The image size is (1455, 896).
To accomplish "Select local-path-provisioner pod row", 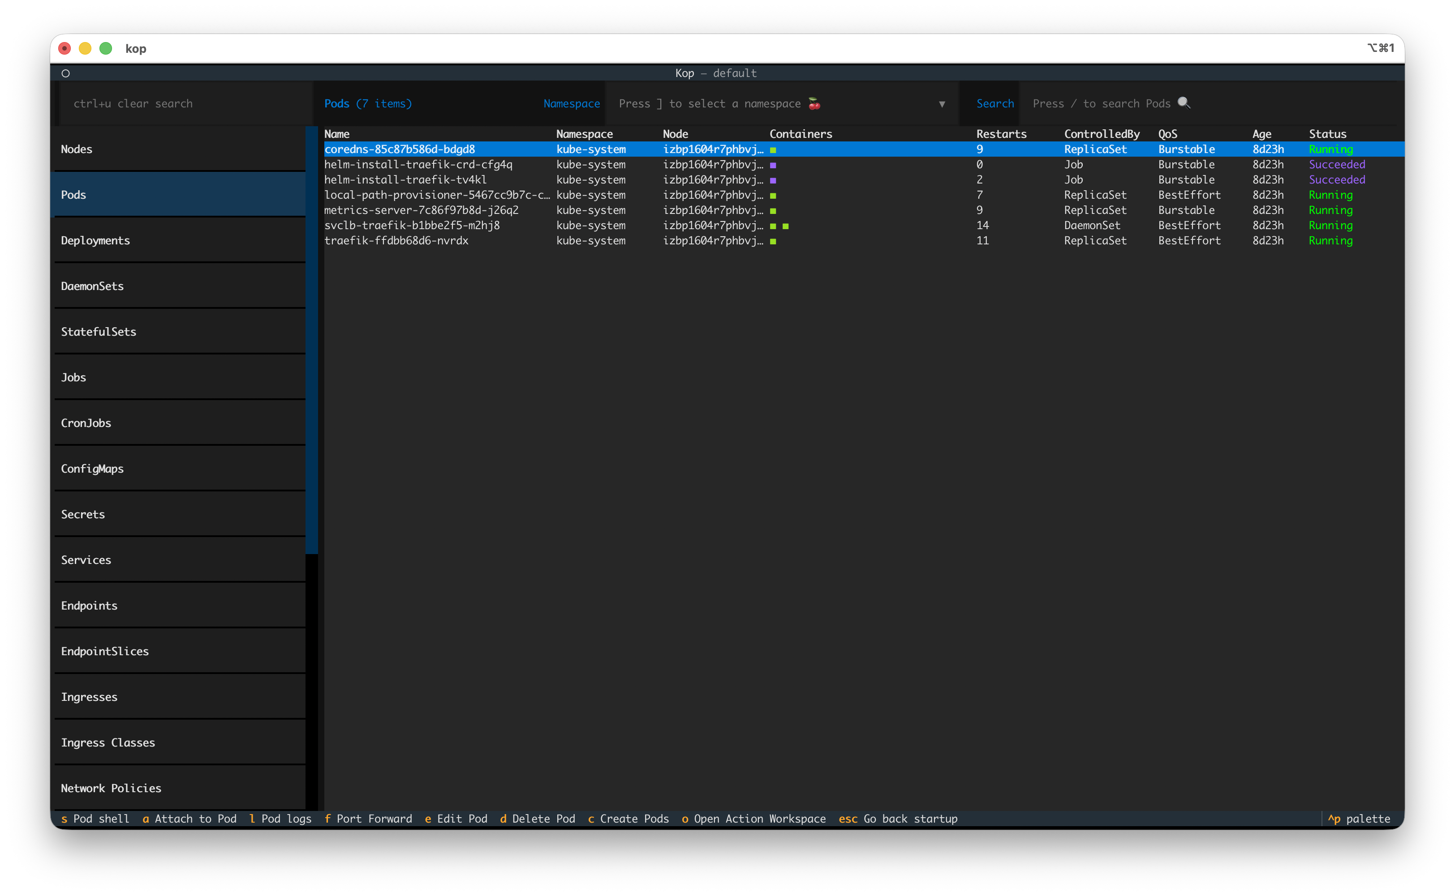I will point(864,196).
